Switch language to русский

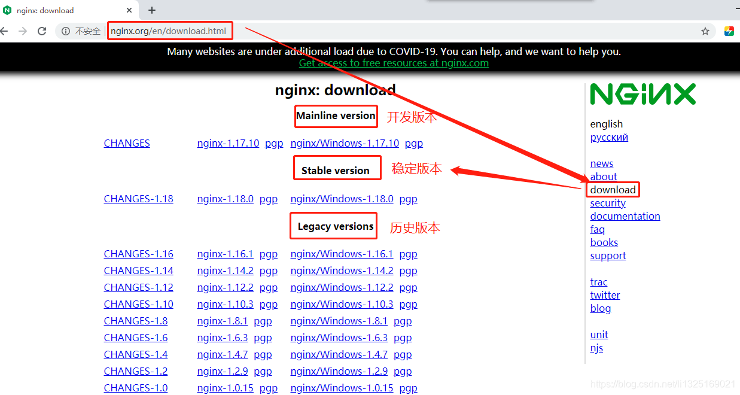tap(609, 137)
